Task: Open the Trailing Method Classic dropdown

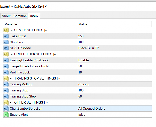Action: pos(114,85)
